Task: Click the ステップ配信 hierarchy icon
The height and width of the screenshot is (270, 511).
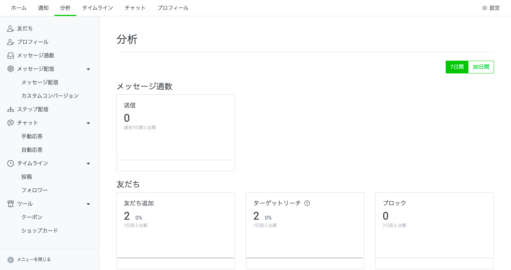Action: [x=11, y=109]
